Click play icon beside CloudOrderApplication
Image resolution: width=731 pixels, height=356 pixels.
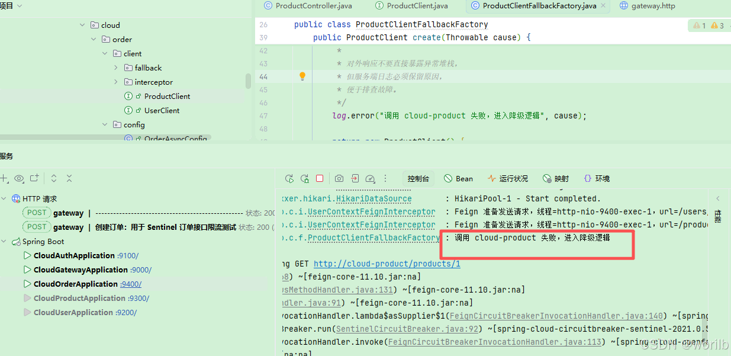[27, 284]
